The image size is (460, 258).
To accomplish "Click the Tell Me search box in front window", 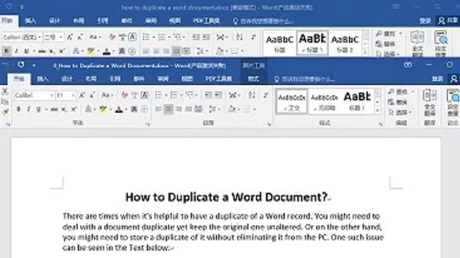I will (305, 79).
